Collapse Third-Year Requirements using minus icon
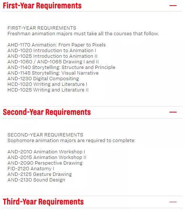 [173, 202]
